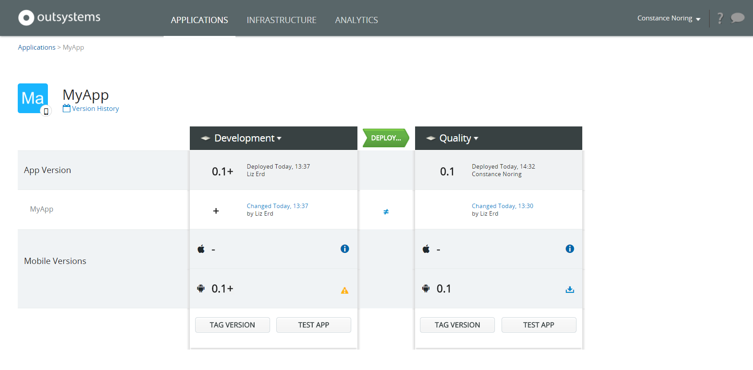Switch to the Analytics tab
This screenshot has height=370, width=753.
click(356, 20)
